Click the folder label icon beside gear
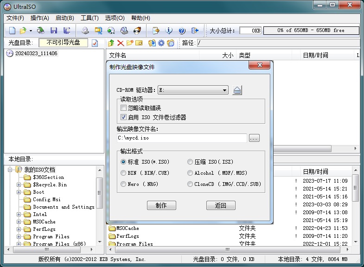 [x=170, y=43]
